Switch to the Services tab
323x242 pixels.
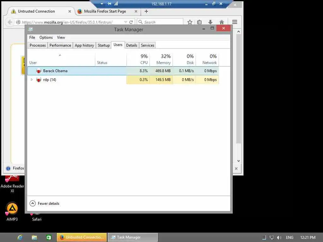pyautogui.click(x=148, y=45)
